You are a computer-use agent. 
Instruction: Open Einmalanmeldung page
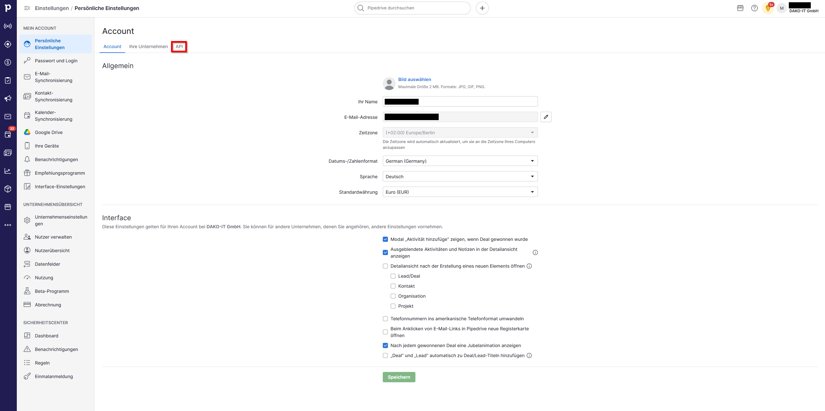55,376
